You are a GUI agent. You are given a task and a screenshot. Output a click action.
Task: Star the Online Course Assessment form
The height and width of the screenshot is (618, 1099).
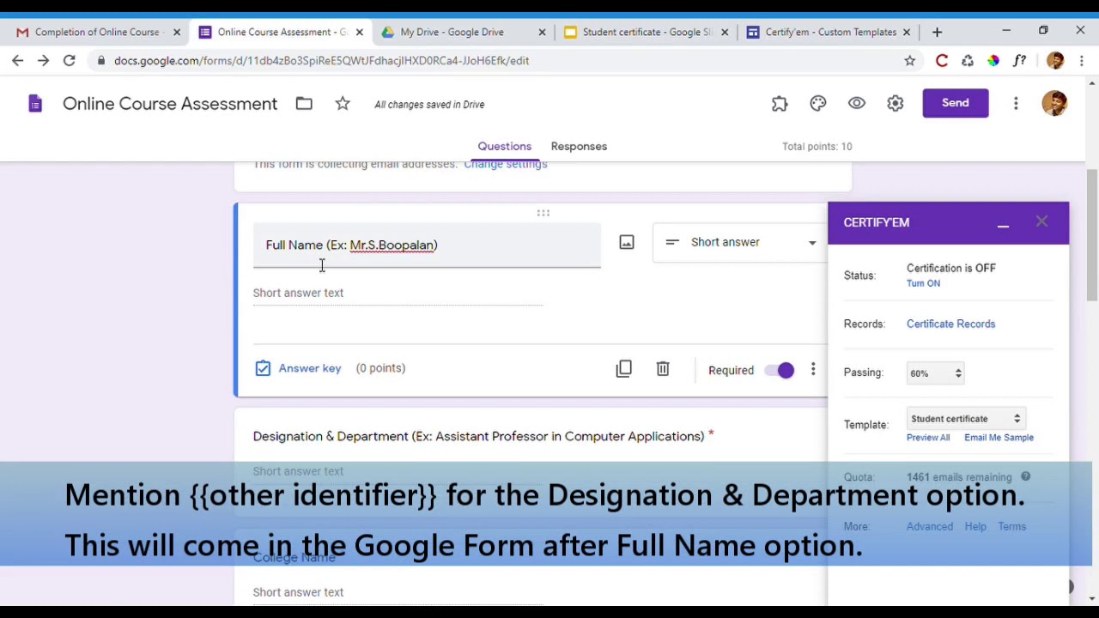[343, 104]
